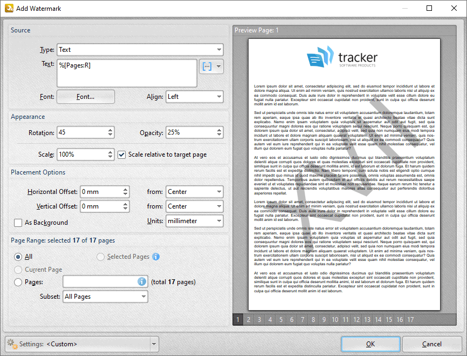467x356 pixels.
Task: Select page 9 in the preview page strip
Action: pyautogui.click(x=324, y=319)
